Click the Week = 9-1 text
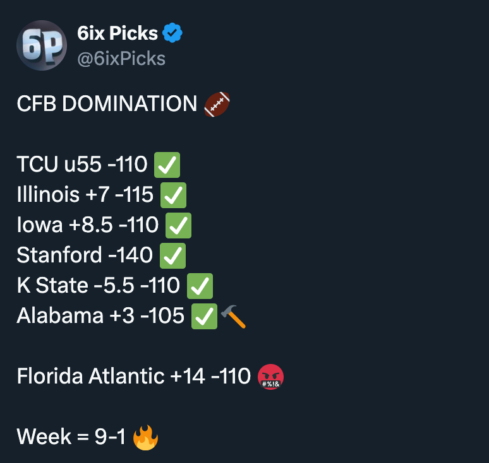 coord(71,437)
